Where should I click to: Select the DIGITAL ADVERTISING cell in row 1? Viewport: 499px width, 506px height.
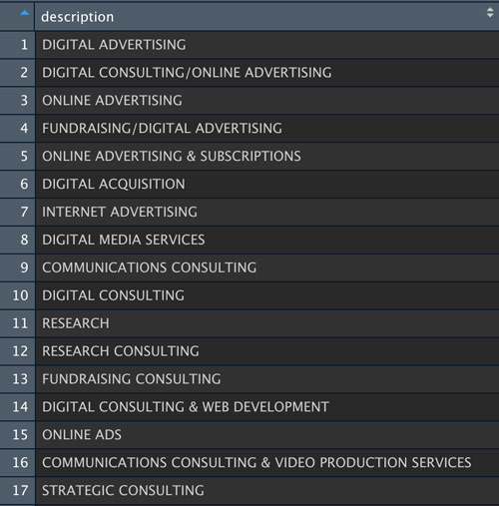click(x=267, y=45)
